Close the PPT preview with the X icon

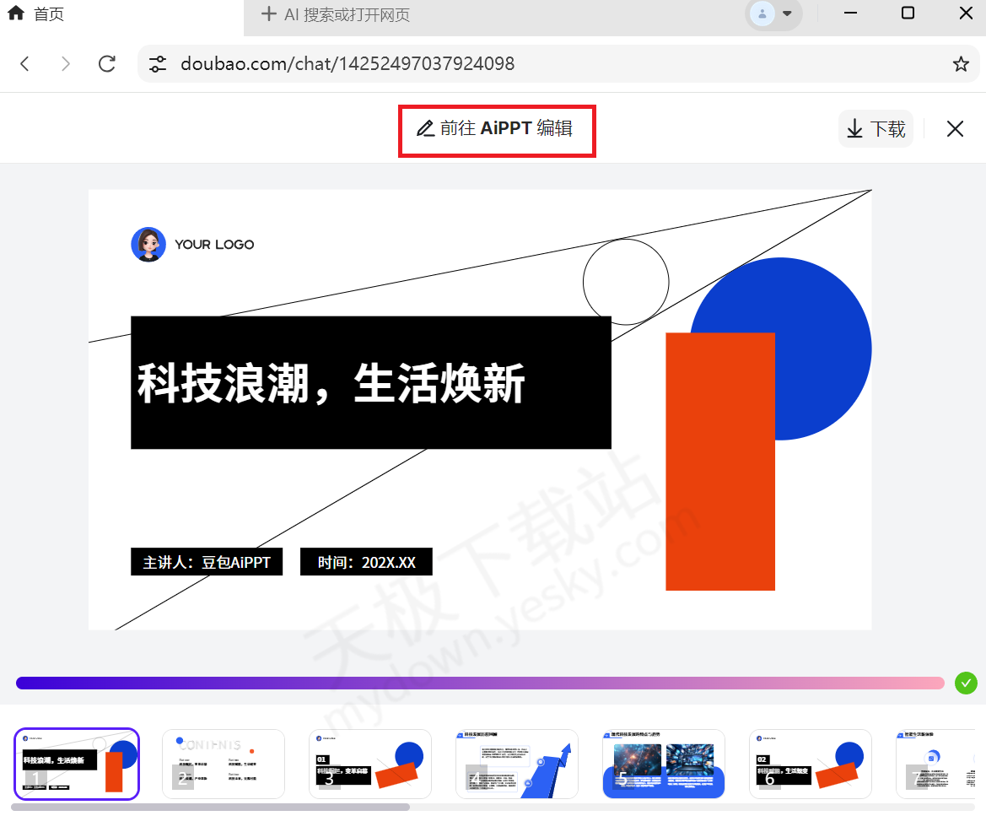[954, 128]
